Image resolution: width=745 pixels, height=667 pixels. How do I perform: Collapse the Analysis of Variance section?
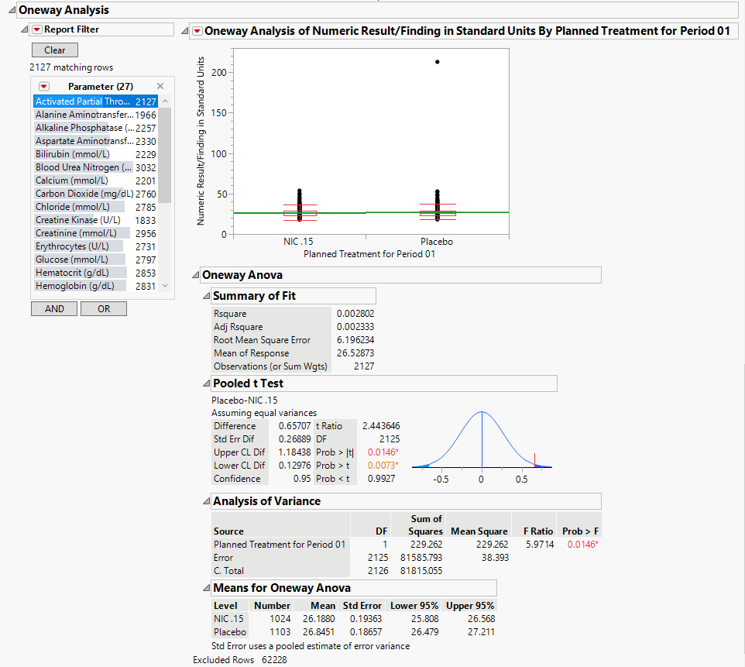click(206, 501)
